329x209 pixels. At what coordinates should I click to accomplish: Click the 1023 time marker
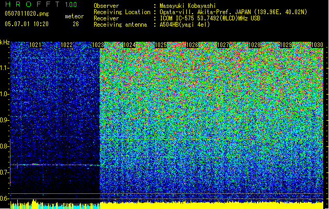(98, 45)
